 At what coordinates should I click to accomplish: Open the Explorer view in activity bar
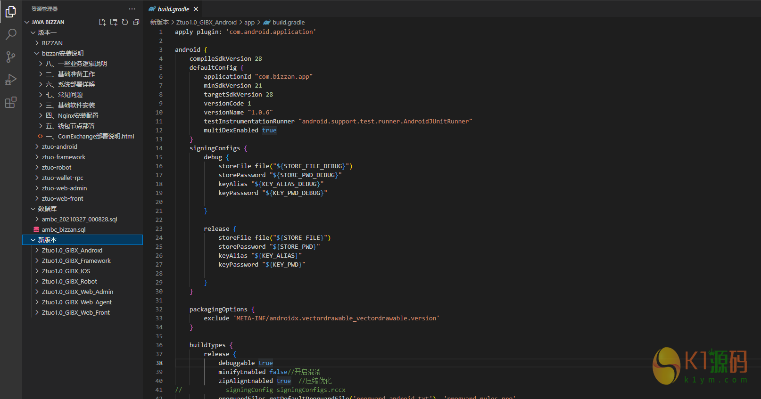tap(11, 12)
